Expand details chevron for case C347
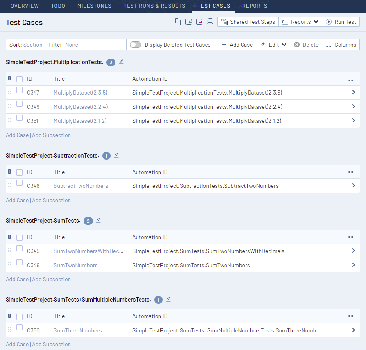The height and width of the screenshot is (350, 366). [x=354, y=93]
